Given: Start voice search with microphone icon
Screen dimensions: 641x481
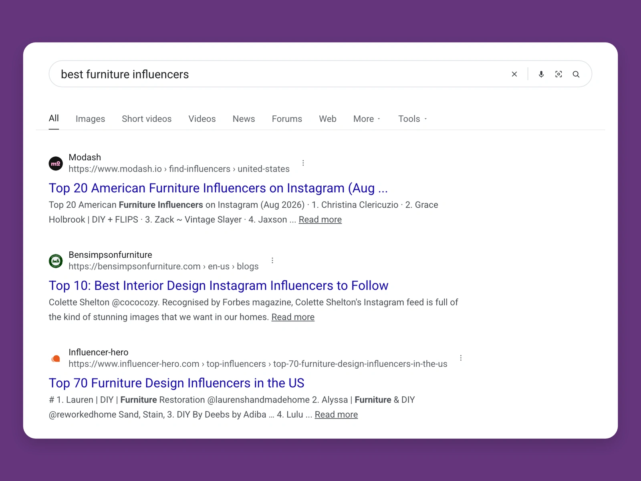Looking at the screenshot, I should pos(541,74).
